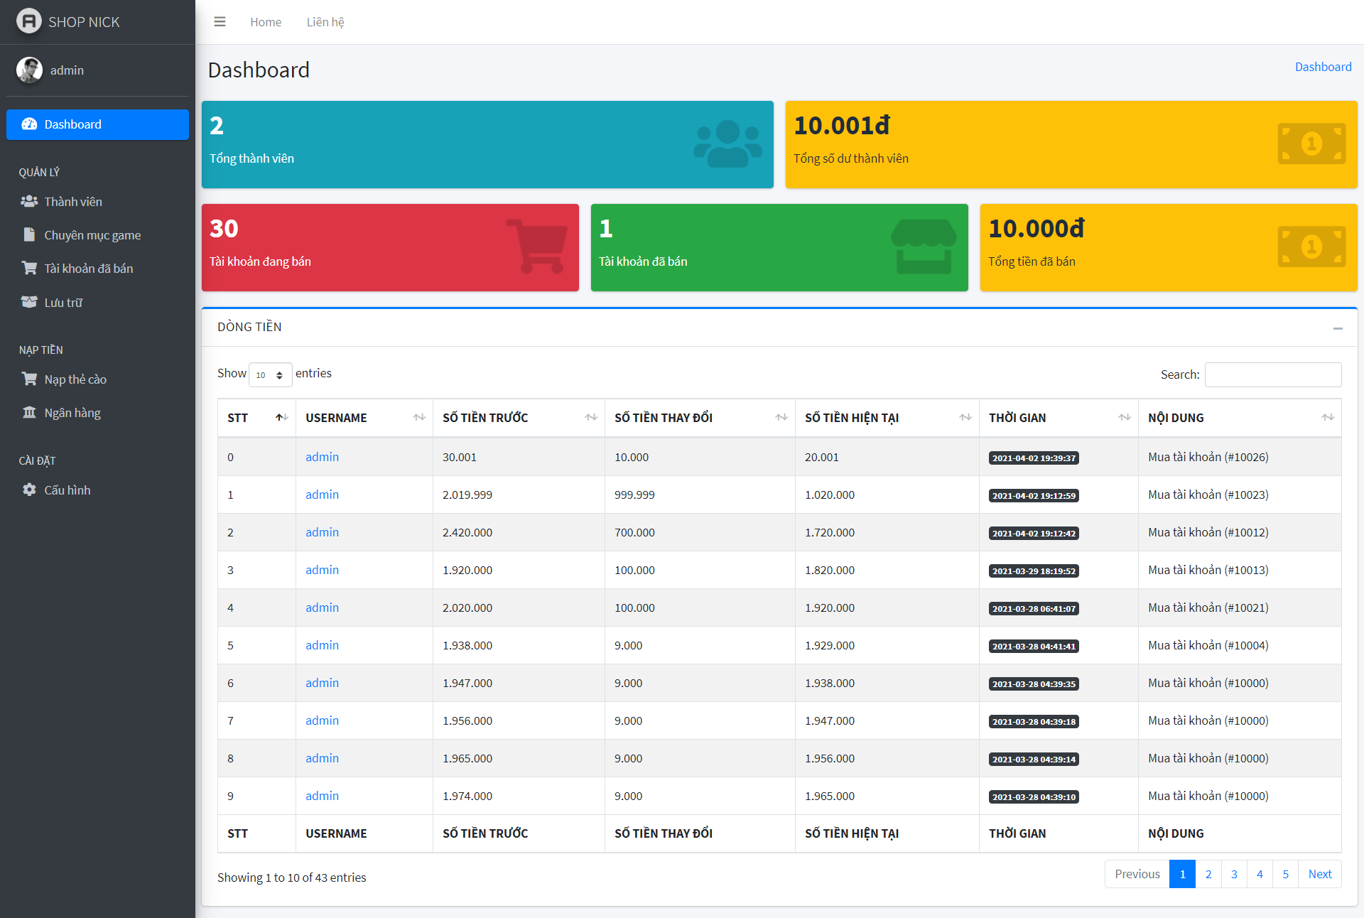
Task: Focus the table Search field
Action: coord(1272,374)
